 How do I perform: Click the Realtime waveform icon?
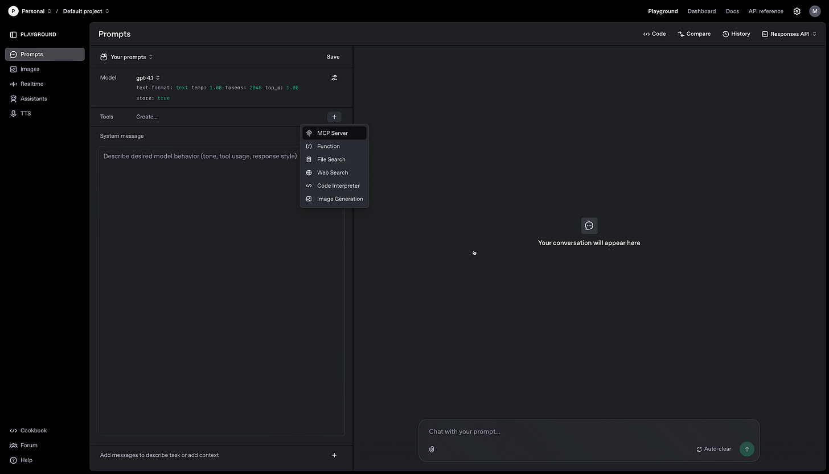click(x=14, y=84)
